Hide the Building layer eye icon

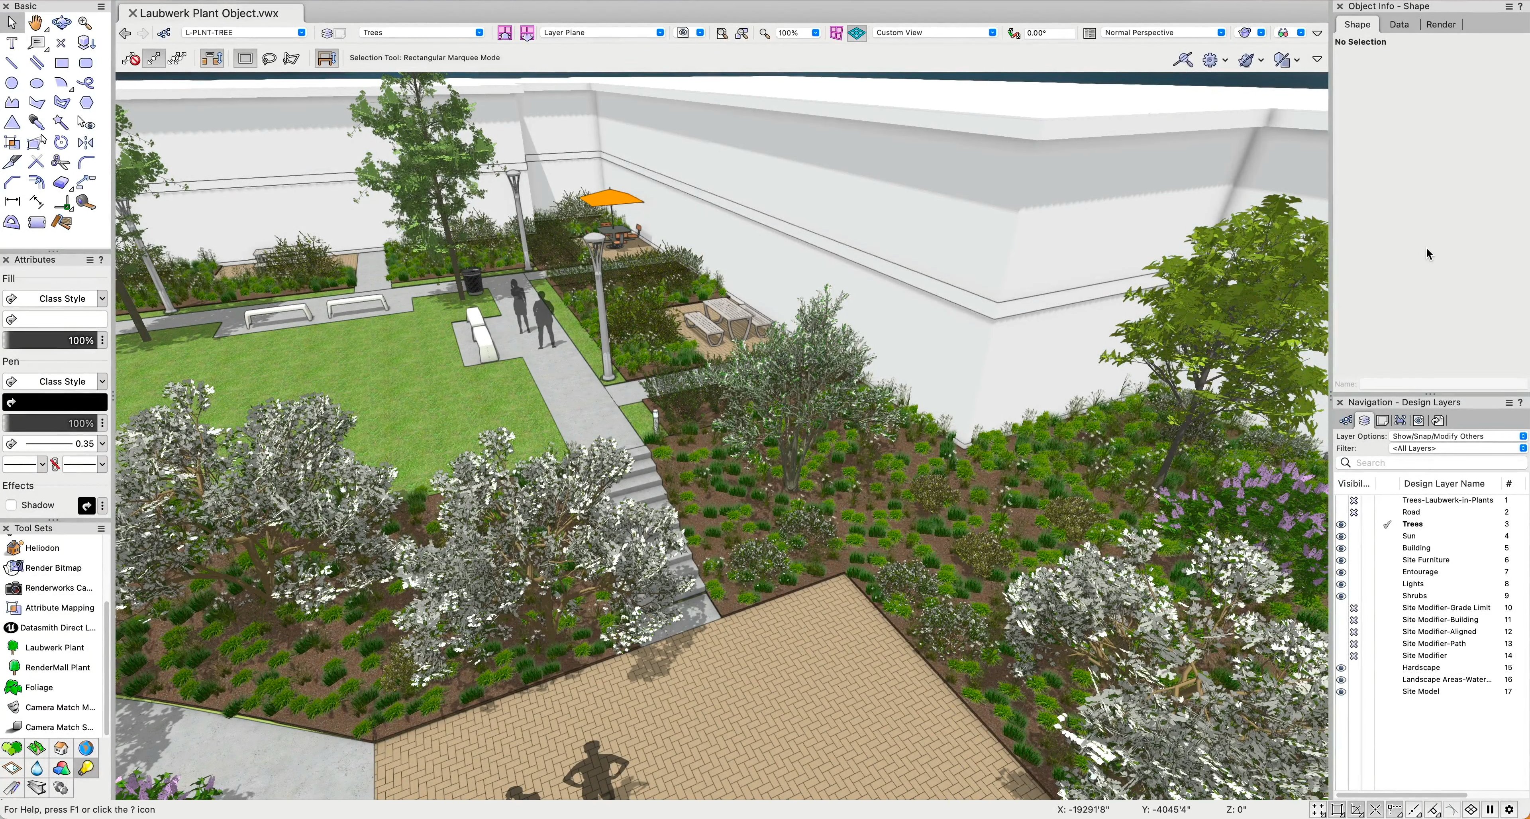1341,548
